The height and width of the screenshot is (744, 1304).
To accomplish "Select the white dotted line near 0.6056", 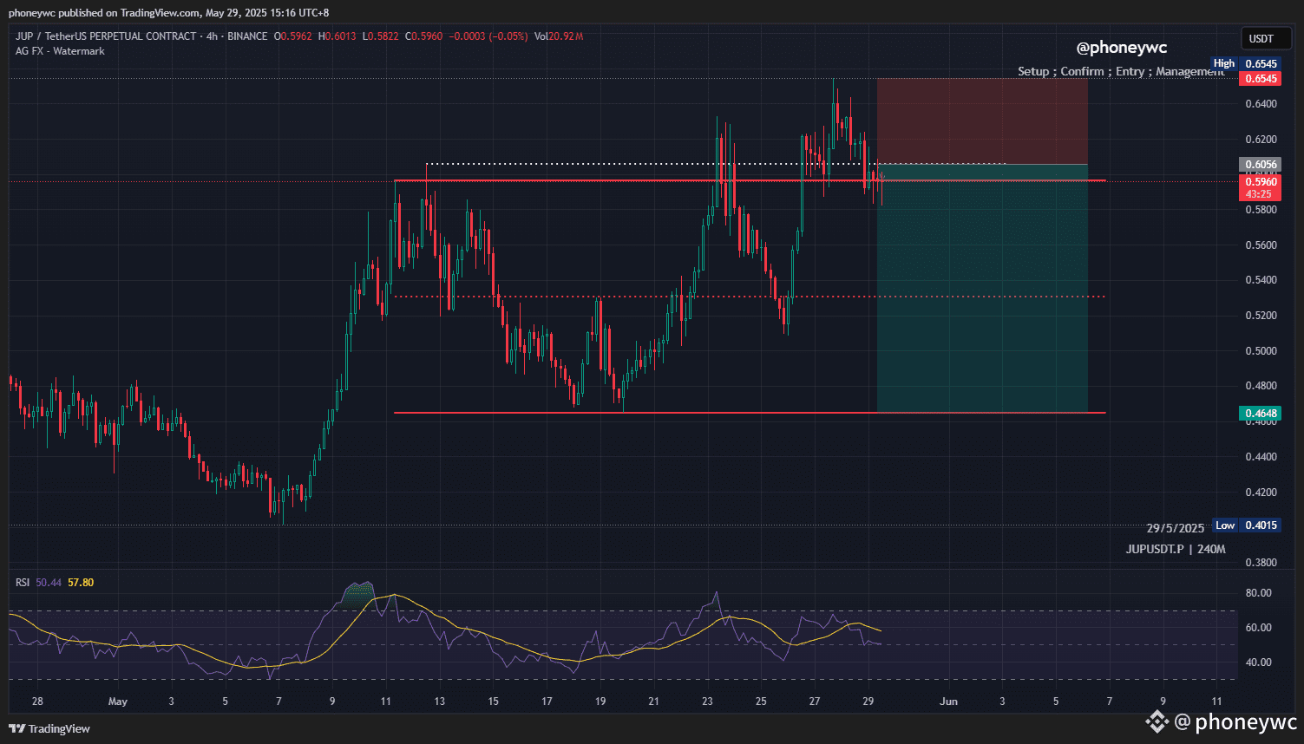I will tap(716, 163).
